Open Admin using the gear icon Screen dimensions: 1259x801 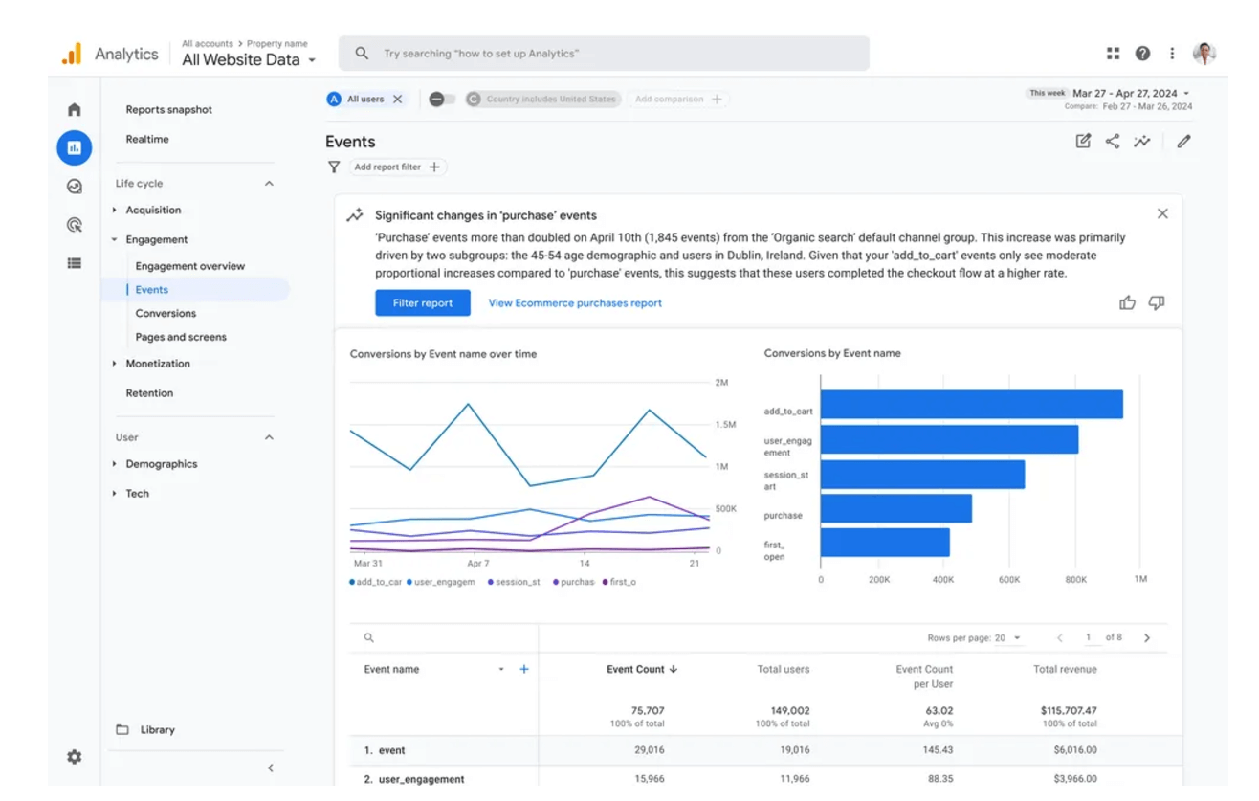point(74,757)
